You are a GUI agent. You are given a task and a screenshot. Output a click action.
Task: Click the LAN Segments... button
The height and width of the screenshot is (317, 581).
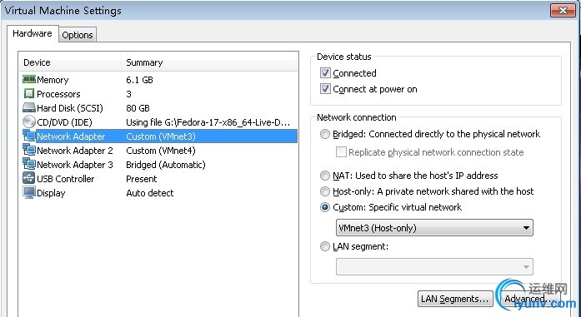pos(455,299)
